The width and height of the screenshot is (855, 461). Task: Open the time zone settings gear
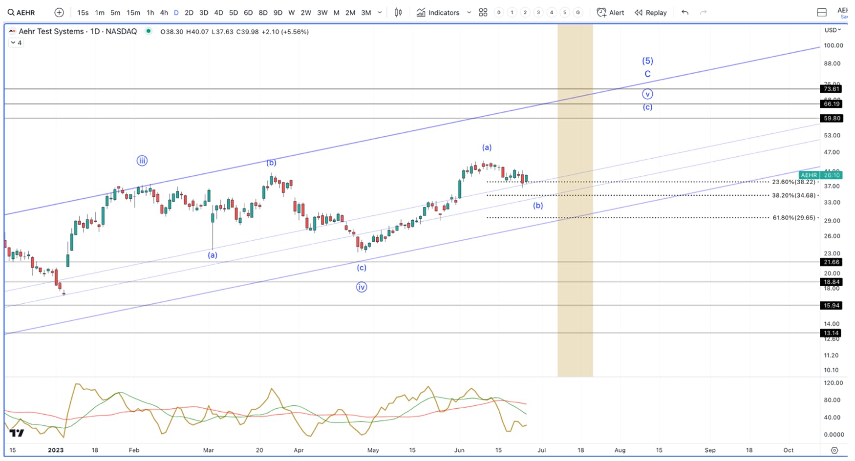pos(834,450)
